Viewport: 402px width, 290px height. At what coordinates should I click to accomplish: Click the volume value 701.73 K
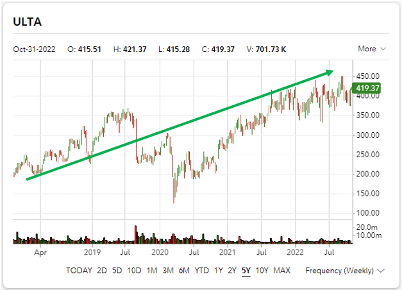point(271,49)
